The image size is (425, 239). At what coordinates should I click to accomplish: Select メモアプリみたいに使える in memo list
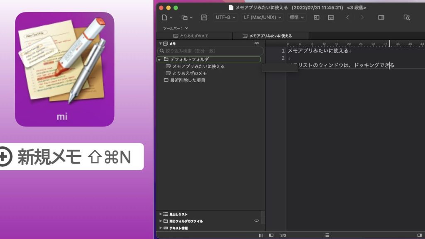(198, 66)
